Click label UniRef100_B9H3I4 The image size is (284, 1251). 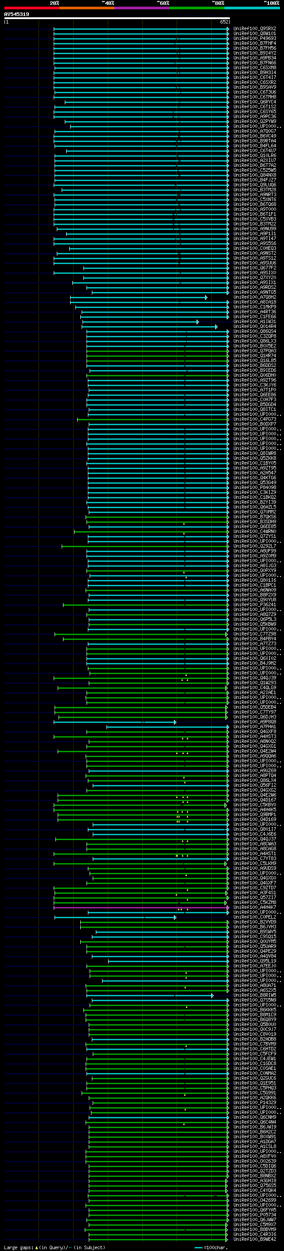click(255, 72)
